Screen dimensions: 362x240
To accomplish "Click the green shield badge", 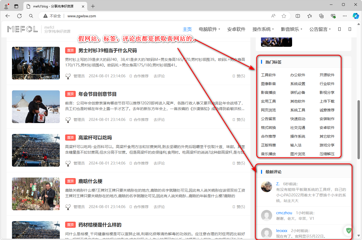I will [x=349, y=231].
